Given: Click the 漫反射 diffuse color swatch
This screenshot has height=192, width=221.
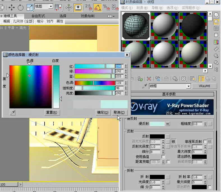Looking at the screenshot, I should (x=157, y=124).
